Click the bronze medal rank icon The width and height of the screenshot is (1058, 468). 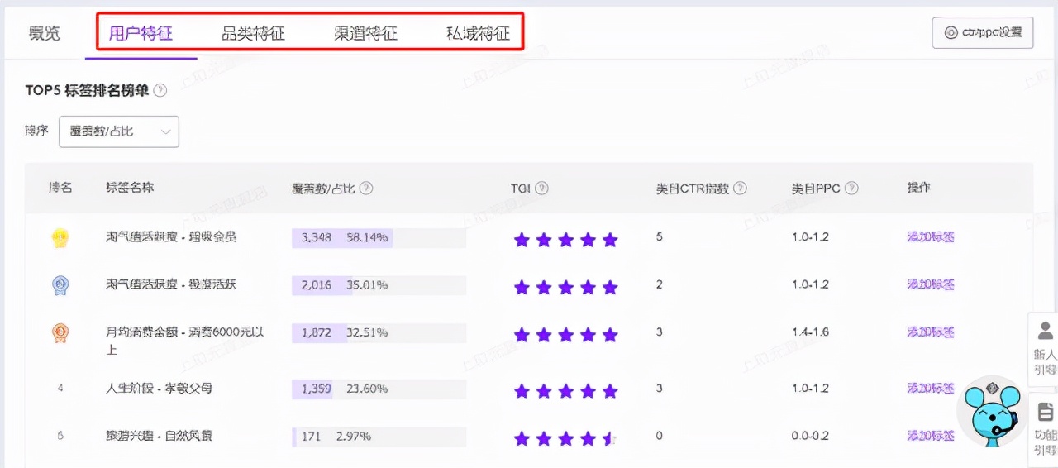60,332
